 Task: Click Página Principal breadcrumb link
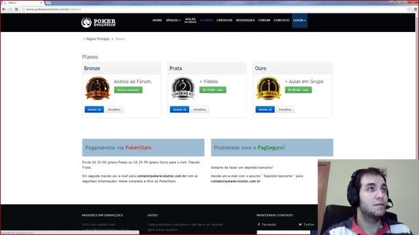click(x=98, y=39)
